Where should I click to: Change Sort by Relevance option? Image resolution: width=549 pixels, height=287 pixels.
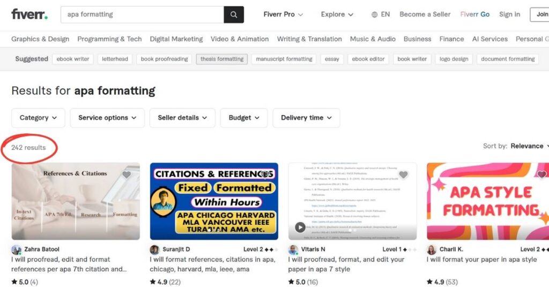pos(529,146)
